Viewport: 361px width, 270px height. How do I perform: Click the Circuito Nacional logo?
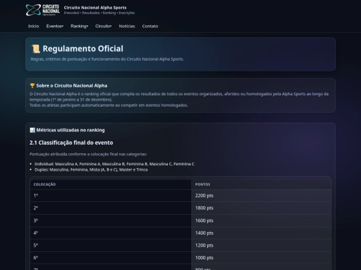[43, 10]
